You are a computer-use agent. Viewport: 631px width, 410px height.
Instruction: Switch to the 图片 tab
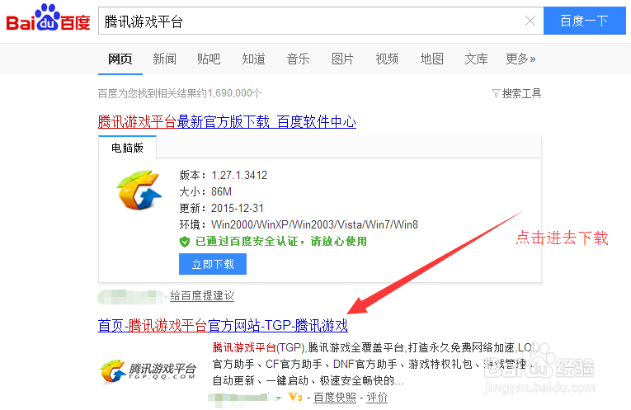342,59
